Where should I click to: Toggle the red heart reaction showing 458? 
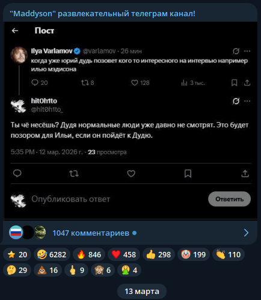pyautogui.click(x=124, y=254)
